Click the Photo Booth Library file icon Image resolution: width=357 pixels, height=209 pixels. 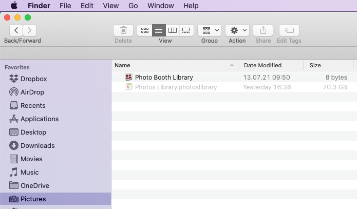[x=128, y=77]
